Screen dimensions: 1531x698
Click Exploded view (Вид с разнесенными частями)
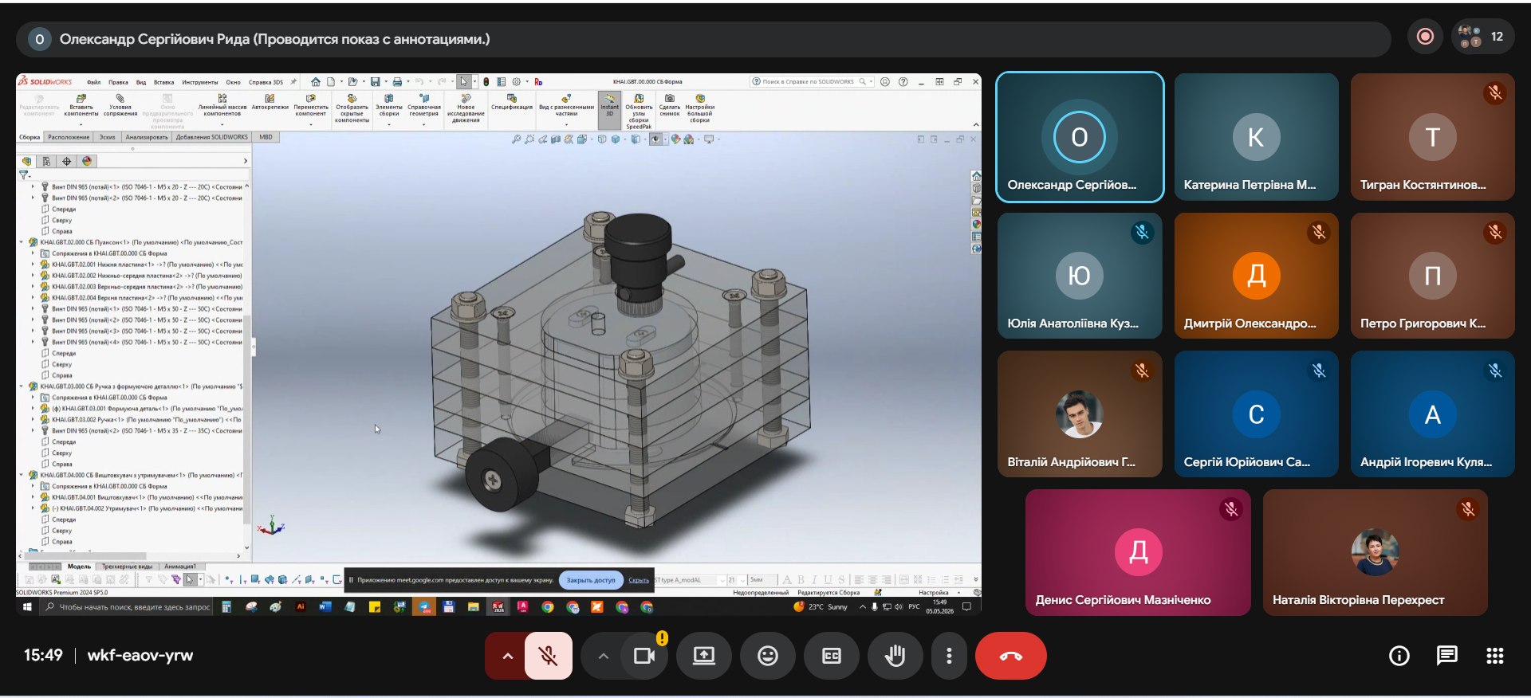566,105
